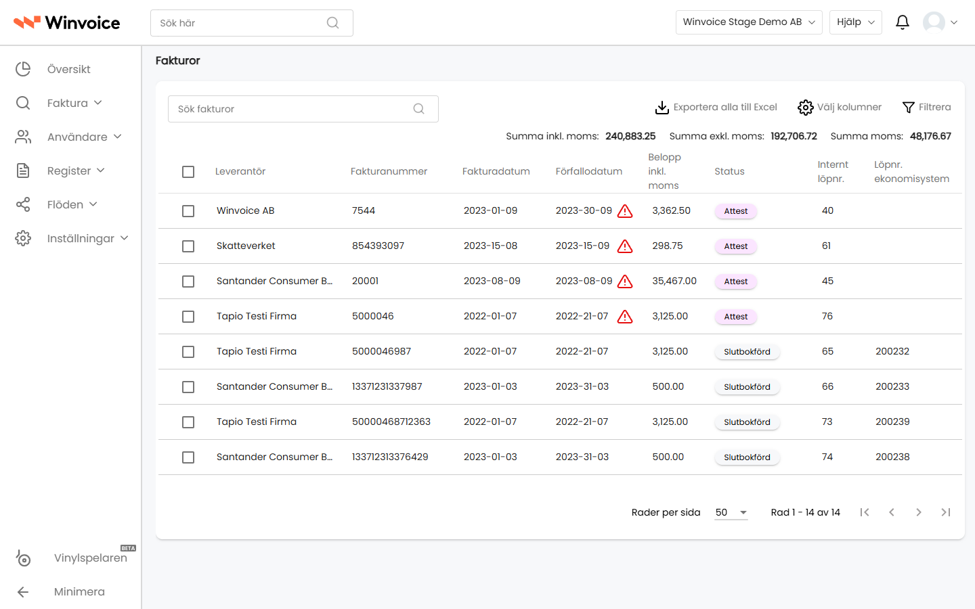Select all invoices with the header checkbox
Screen dimensions: 975x609
click(x=188, y=172)
